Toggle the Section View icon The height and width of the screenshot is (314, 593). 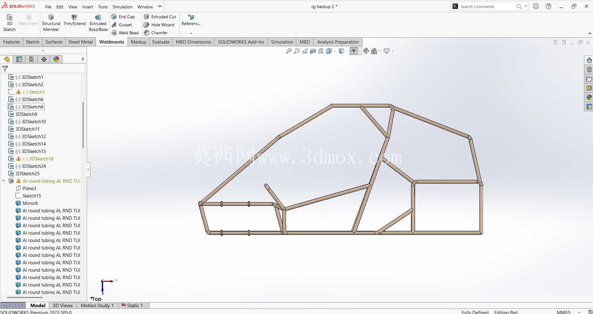[313, 51]
